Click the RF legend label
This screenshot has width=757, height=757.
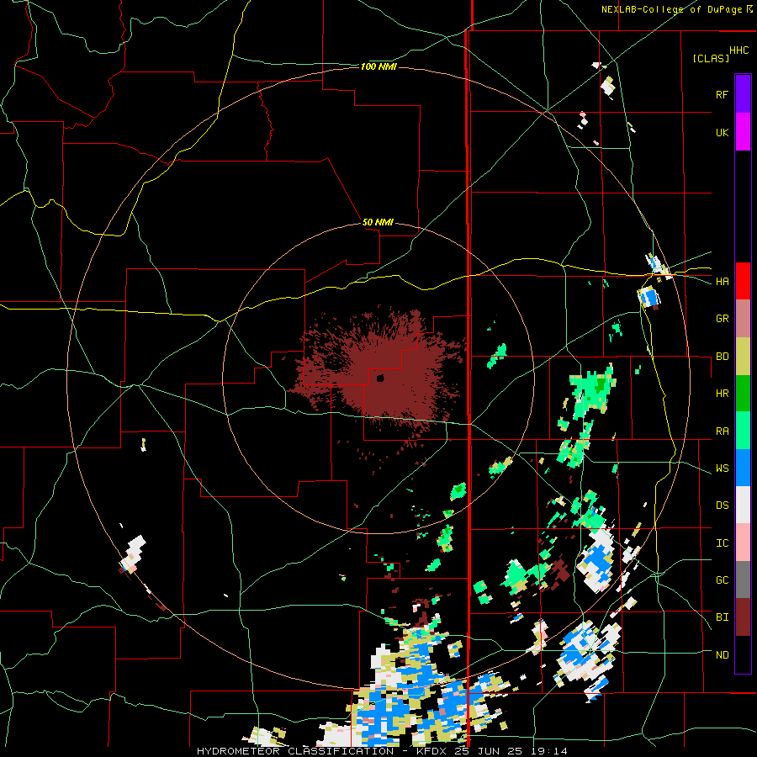pos(722,94)
